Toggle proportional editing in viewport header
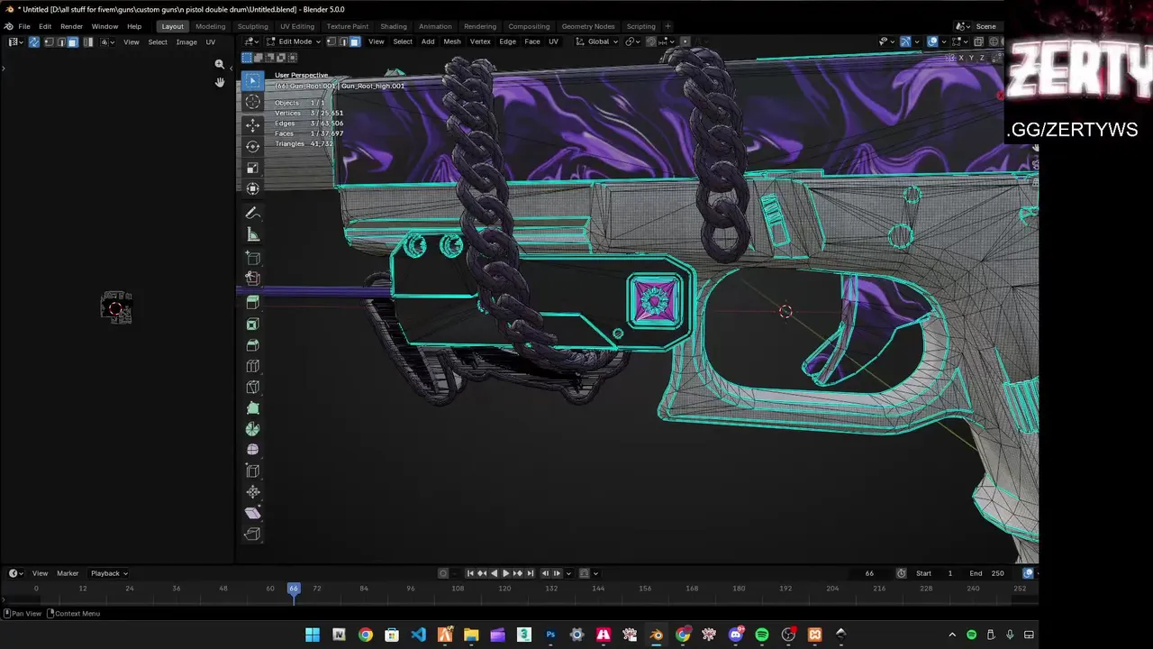 pyautogui.click(x=685, y=41)
